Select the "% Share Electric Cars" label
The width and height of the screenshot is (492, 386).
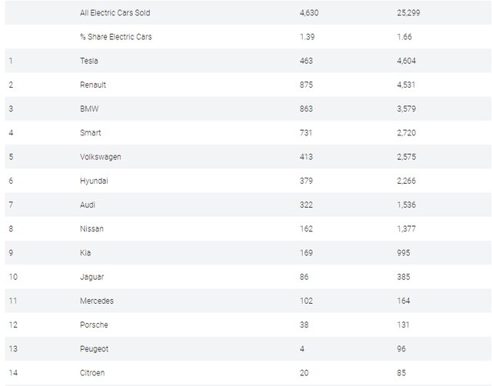pyautogui.click(x=115, y=37)
